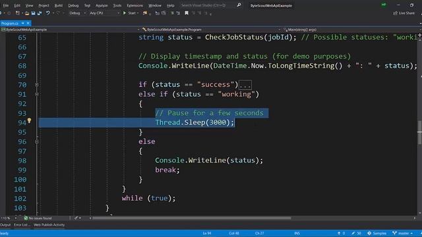
Task: Click the comment selected lines icon
Action: (x=164, y=13)
